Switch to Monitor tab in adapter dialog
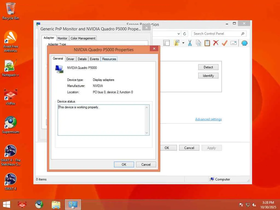The height and width of the screenshot is (210, 280). (x=62, y=38)
